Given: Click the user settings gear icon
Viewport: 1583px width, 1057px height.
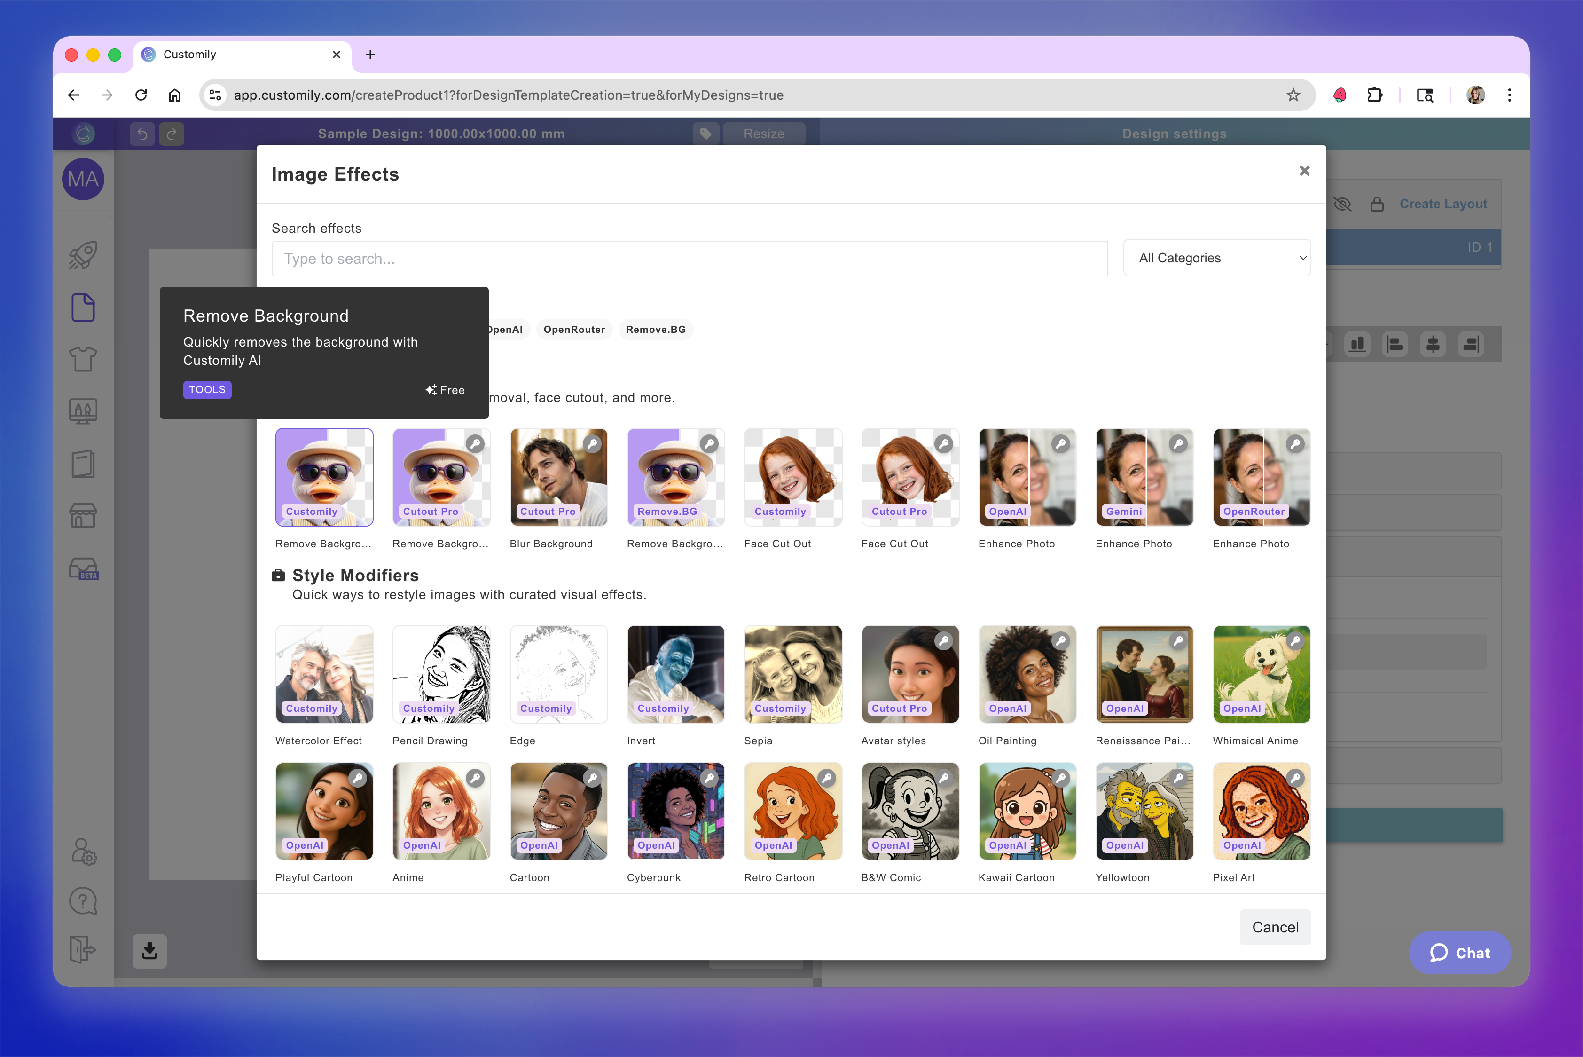Looking at the screenshot, I should tap(84, 852).
